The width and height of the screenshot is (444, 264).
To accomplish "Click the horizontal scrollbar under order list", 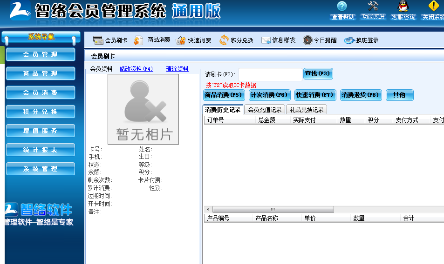I will pyautogui.click(x=270, y=209).
